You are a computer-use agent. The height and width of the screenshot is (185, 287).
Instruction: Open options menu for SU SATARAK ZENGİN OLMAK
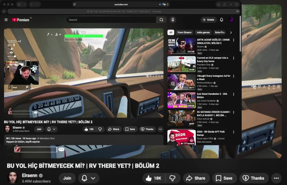233,113
